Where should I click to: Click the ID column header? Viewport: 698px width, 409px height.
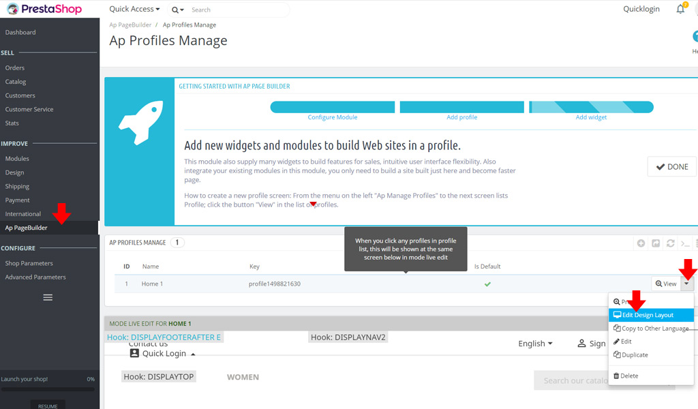click(126, 266)
